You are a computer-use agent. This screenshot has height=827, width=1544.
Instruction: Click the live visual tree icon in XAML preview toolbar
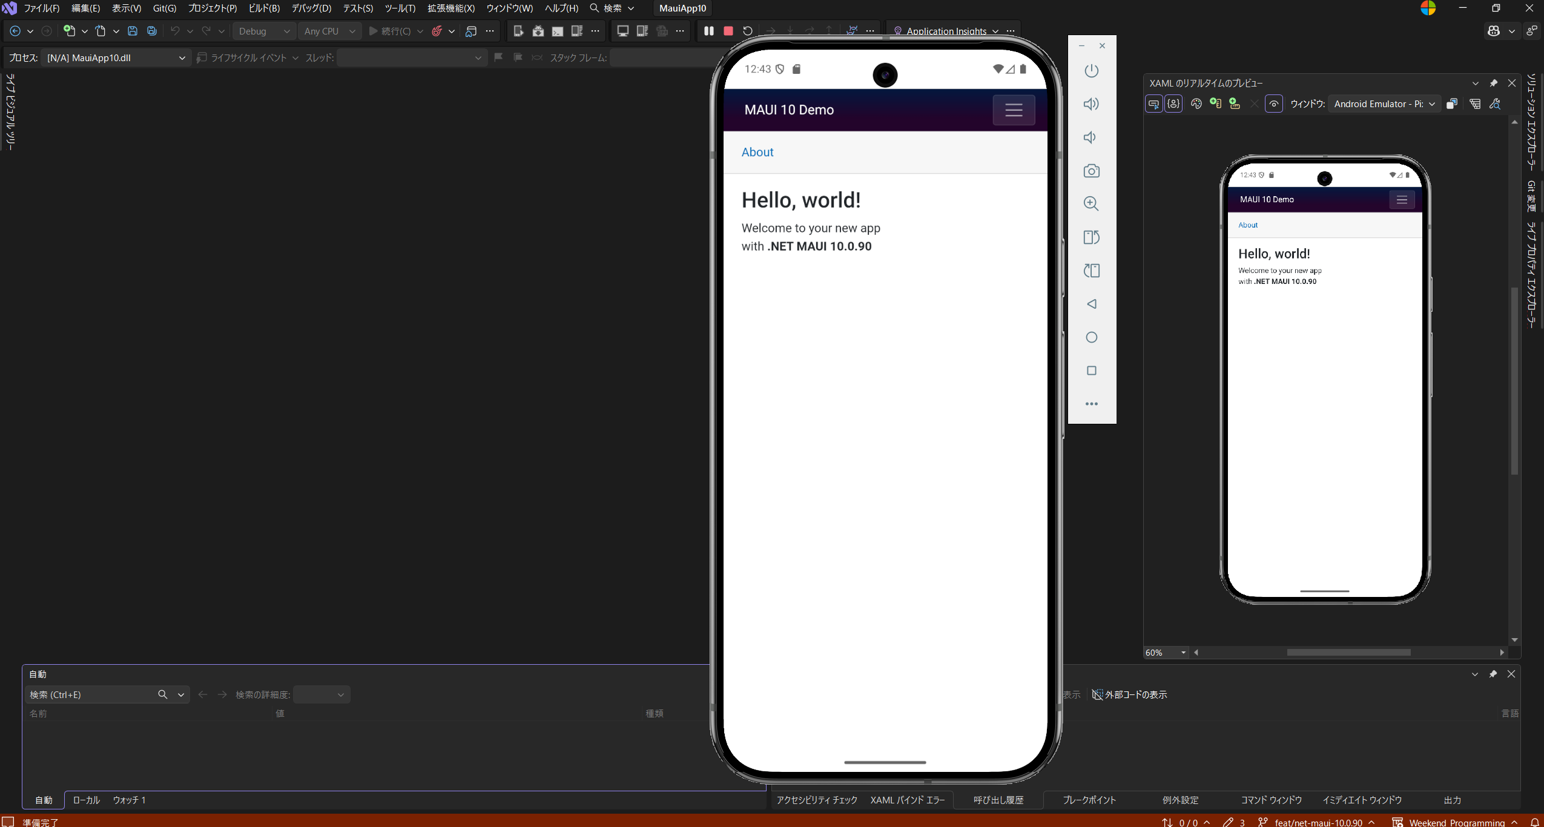(x=1475, y=104)
